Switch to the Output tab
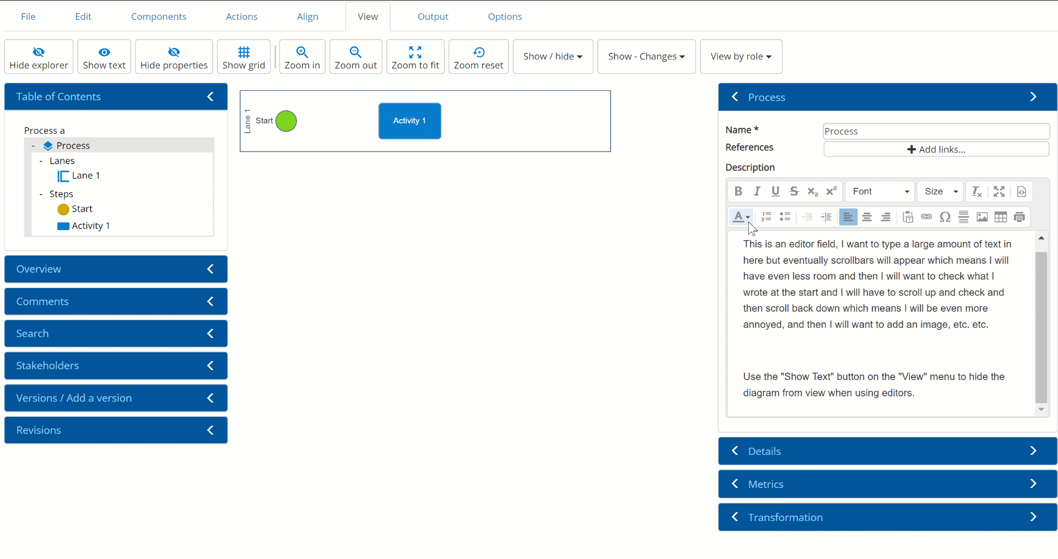Viewport: 1058px width, 559px height. [433, 17]
